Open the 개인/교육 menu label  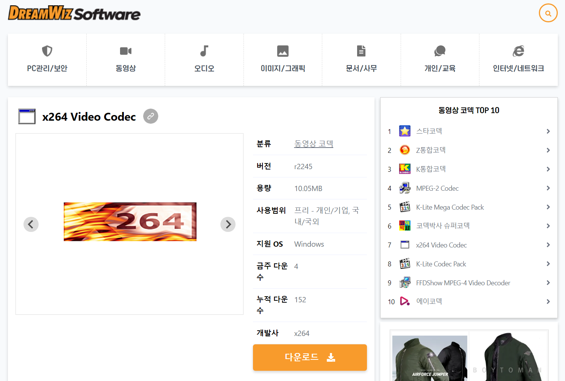(x=440, y=68)
